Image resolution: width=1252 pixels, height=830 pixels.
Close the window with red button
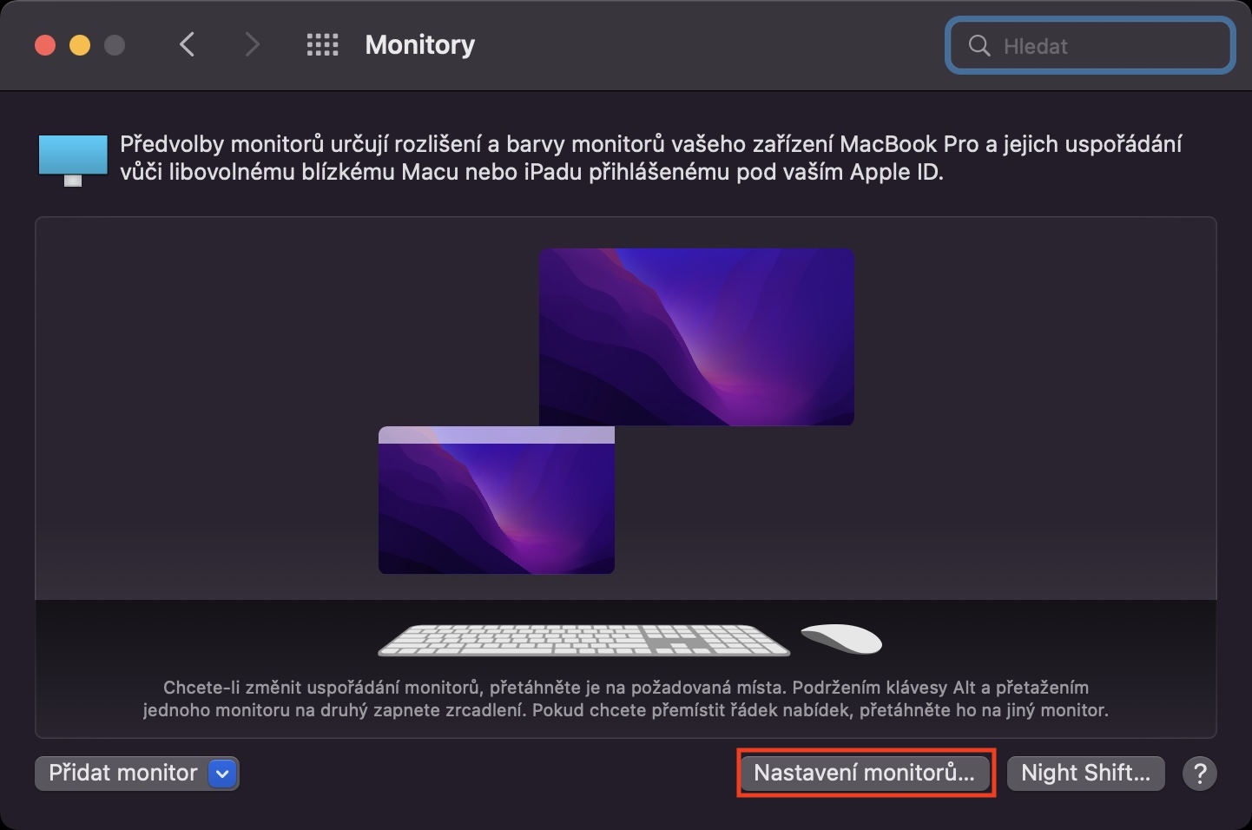coord(45,45)
